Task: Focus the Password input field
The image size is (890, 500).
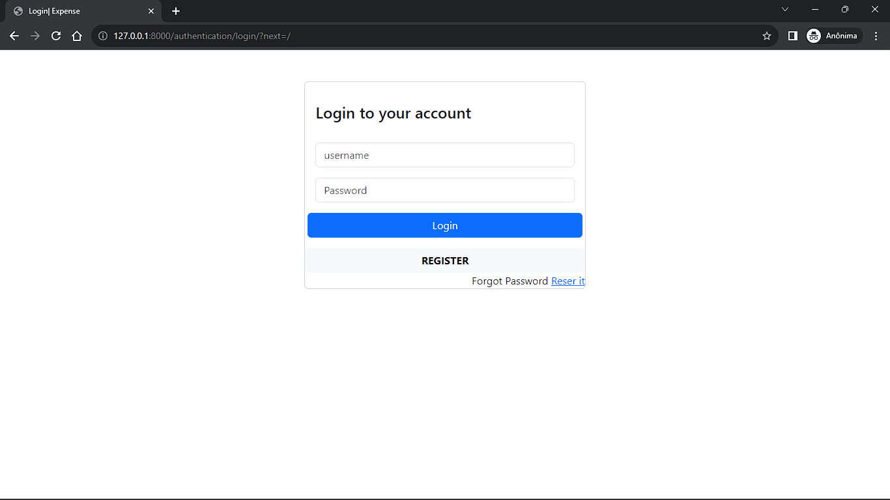Action: click(x=445, y=190)
